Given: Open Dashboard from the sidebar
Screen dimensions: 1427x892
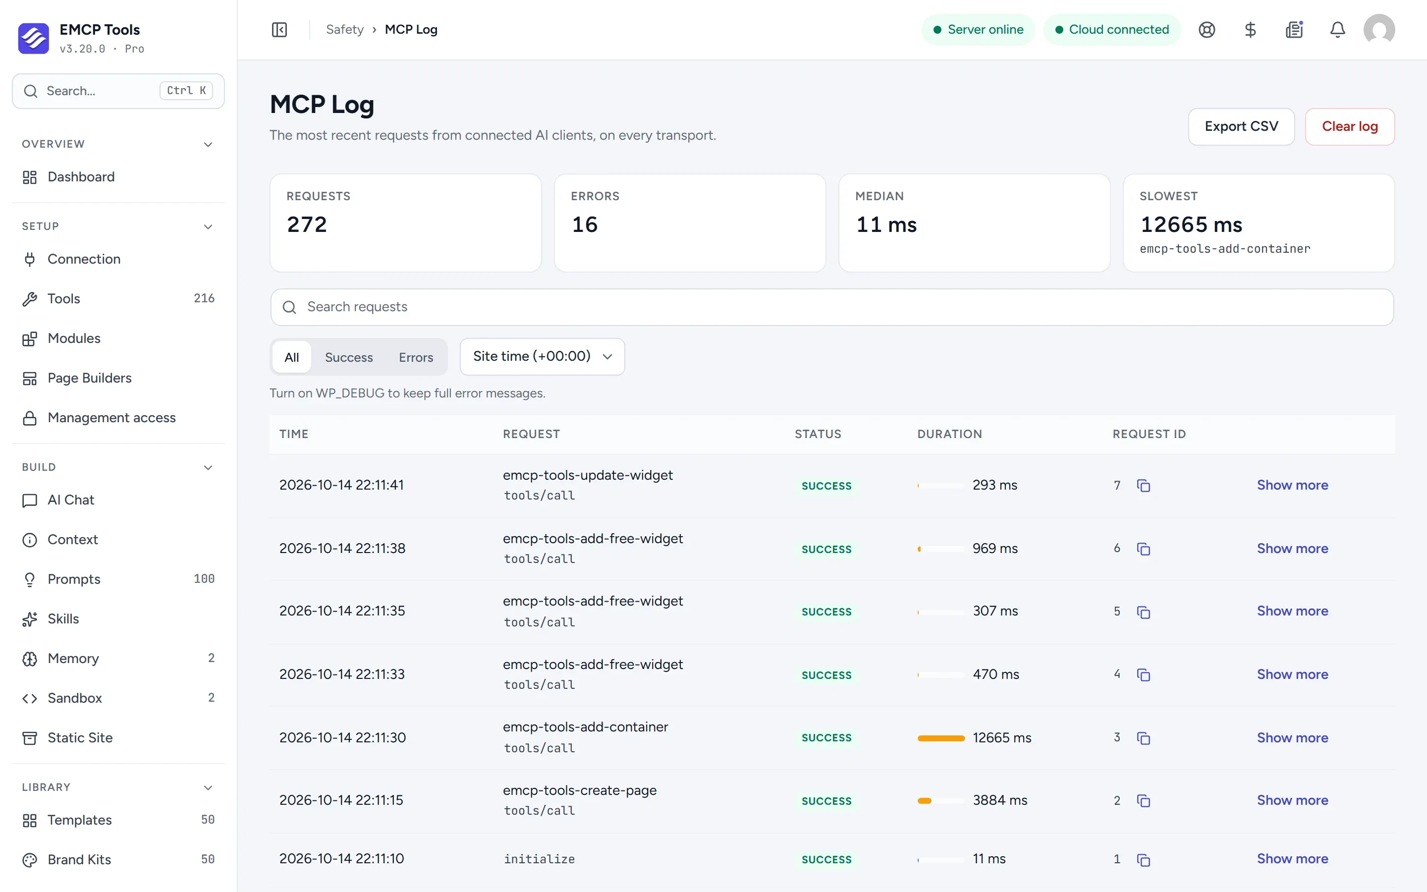Looking at the screenshot, I should [118, 177].
